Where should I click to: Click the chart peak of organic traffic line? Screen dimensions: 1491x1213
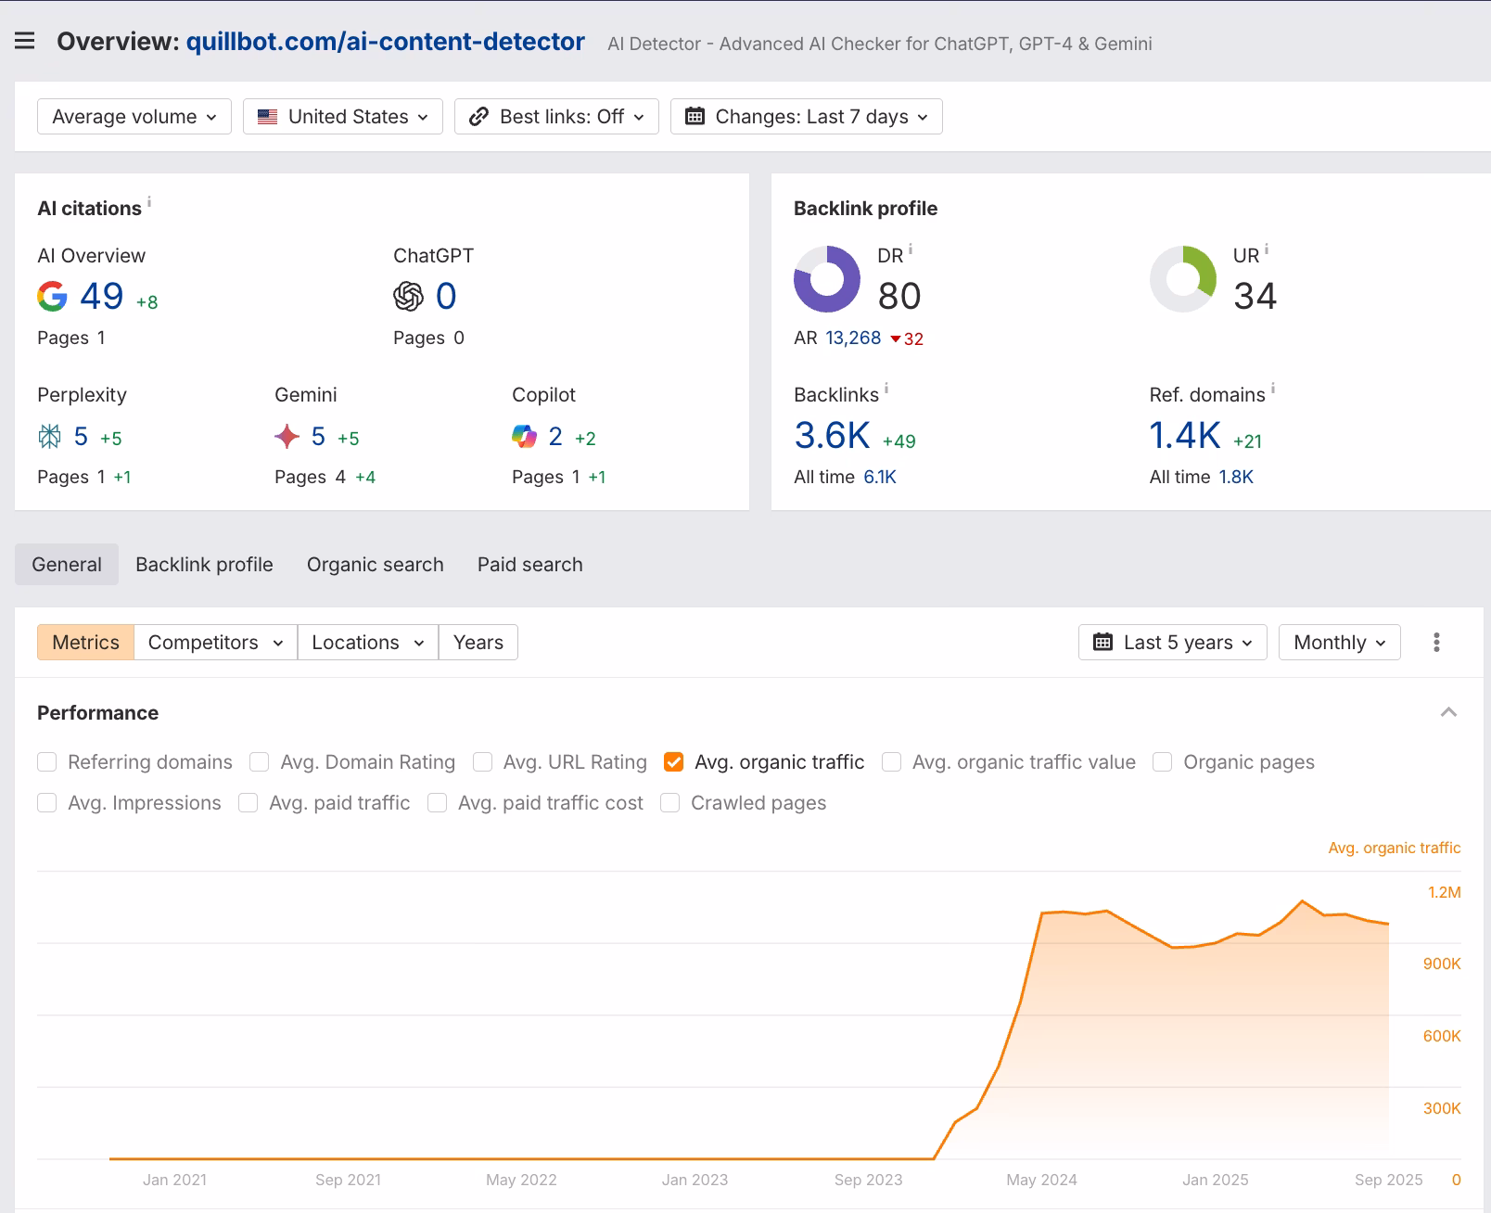(1303, 900)
